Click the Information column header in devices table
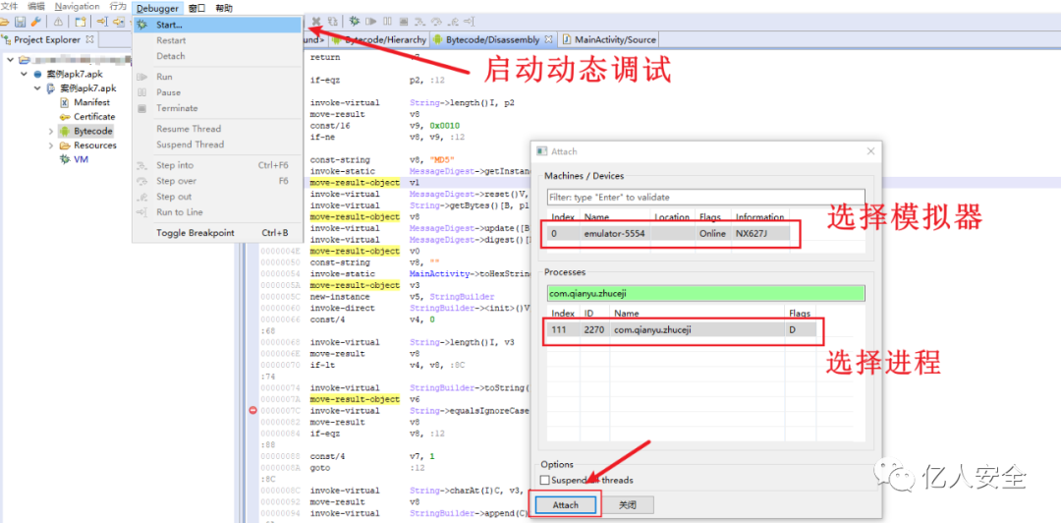 click(759, 217)
